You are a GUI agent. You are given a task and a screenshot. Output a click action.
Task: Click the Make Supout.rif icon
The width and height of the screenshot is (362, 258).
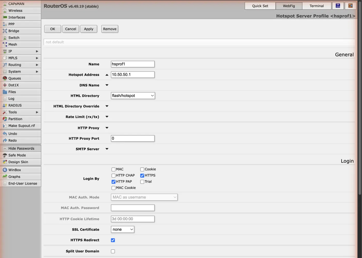coord(5,126)
